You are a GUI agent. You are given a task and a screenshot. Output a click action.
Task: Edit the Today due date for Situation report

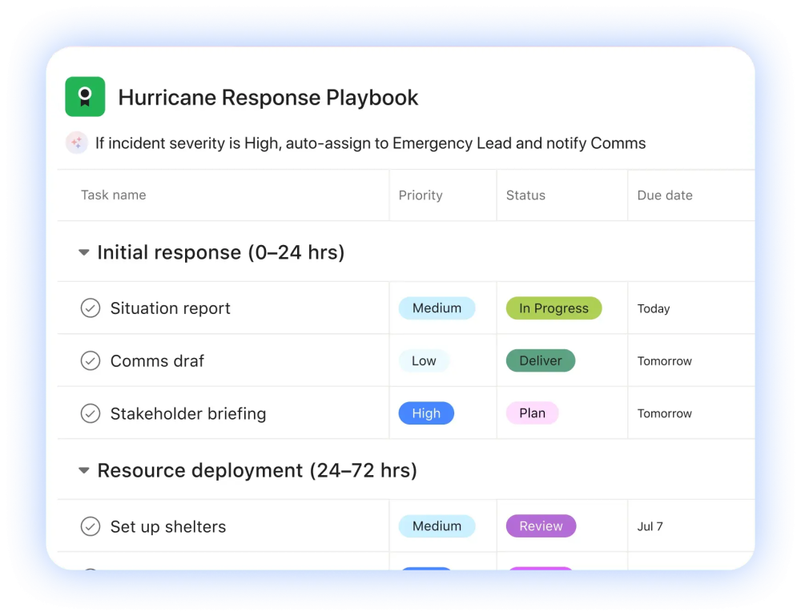coord(654,309)
